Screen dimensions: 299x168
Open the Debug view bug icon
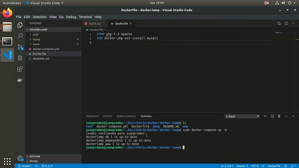[x=20, y=58]
